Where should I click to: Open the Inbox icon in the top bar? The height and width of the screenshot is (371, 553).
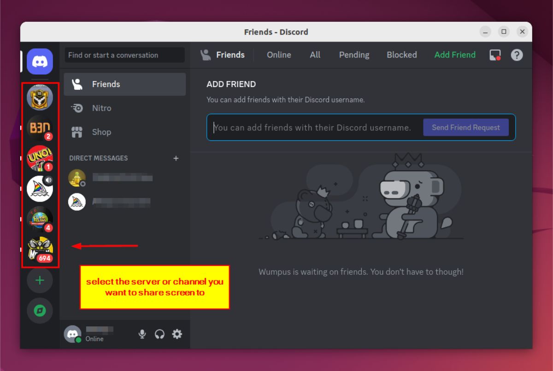[494, 55]
